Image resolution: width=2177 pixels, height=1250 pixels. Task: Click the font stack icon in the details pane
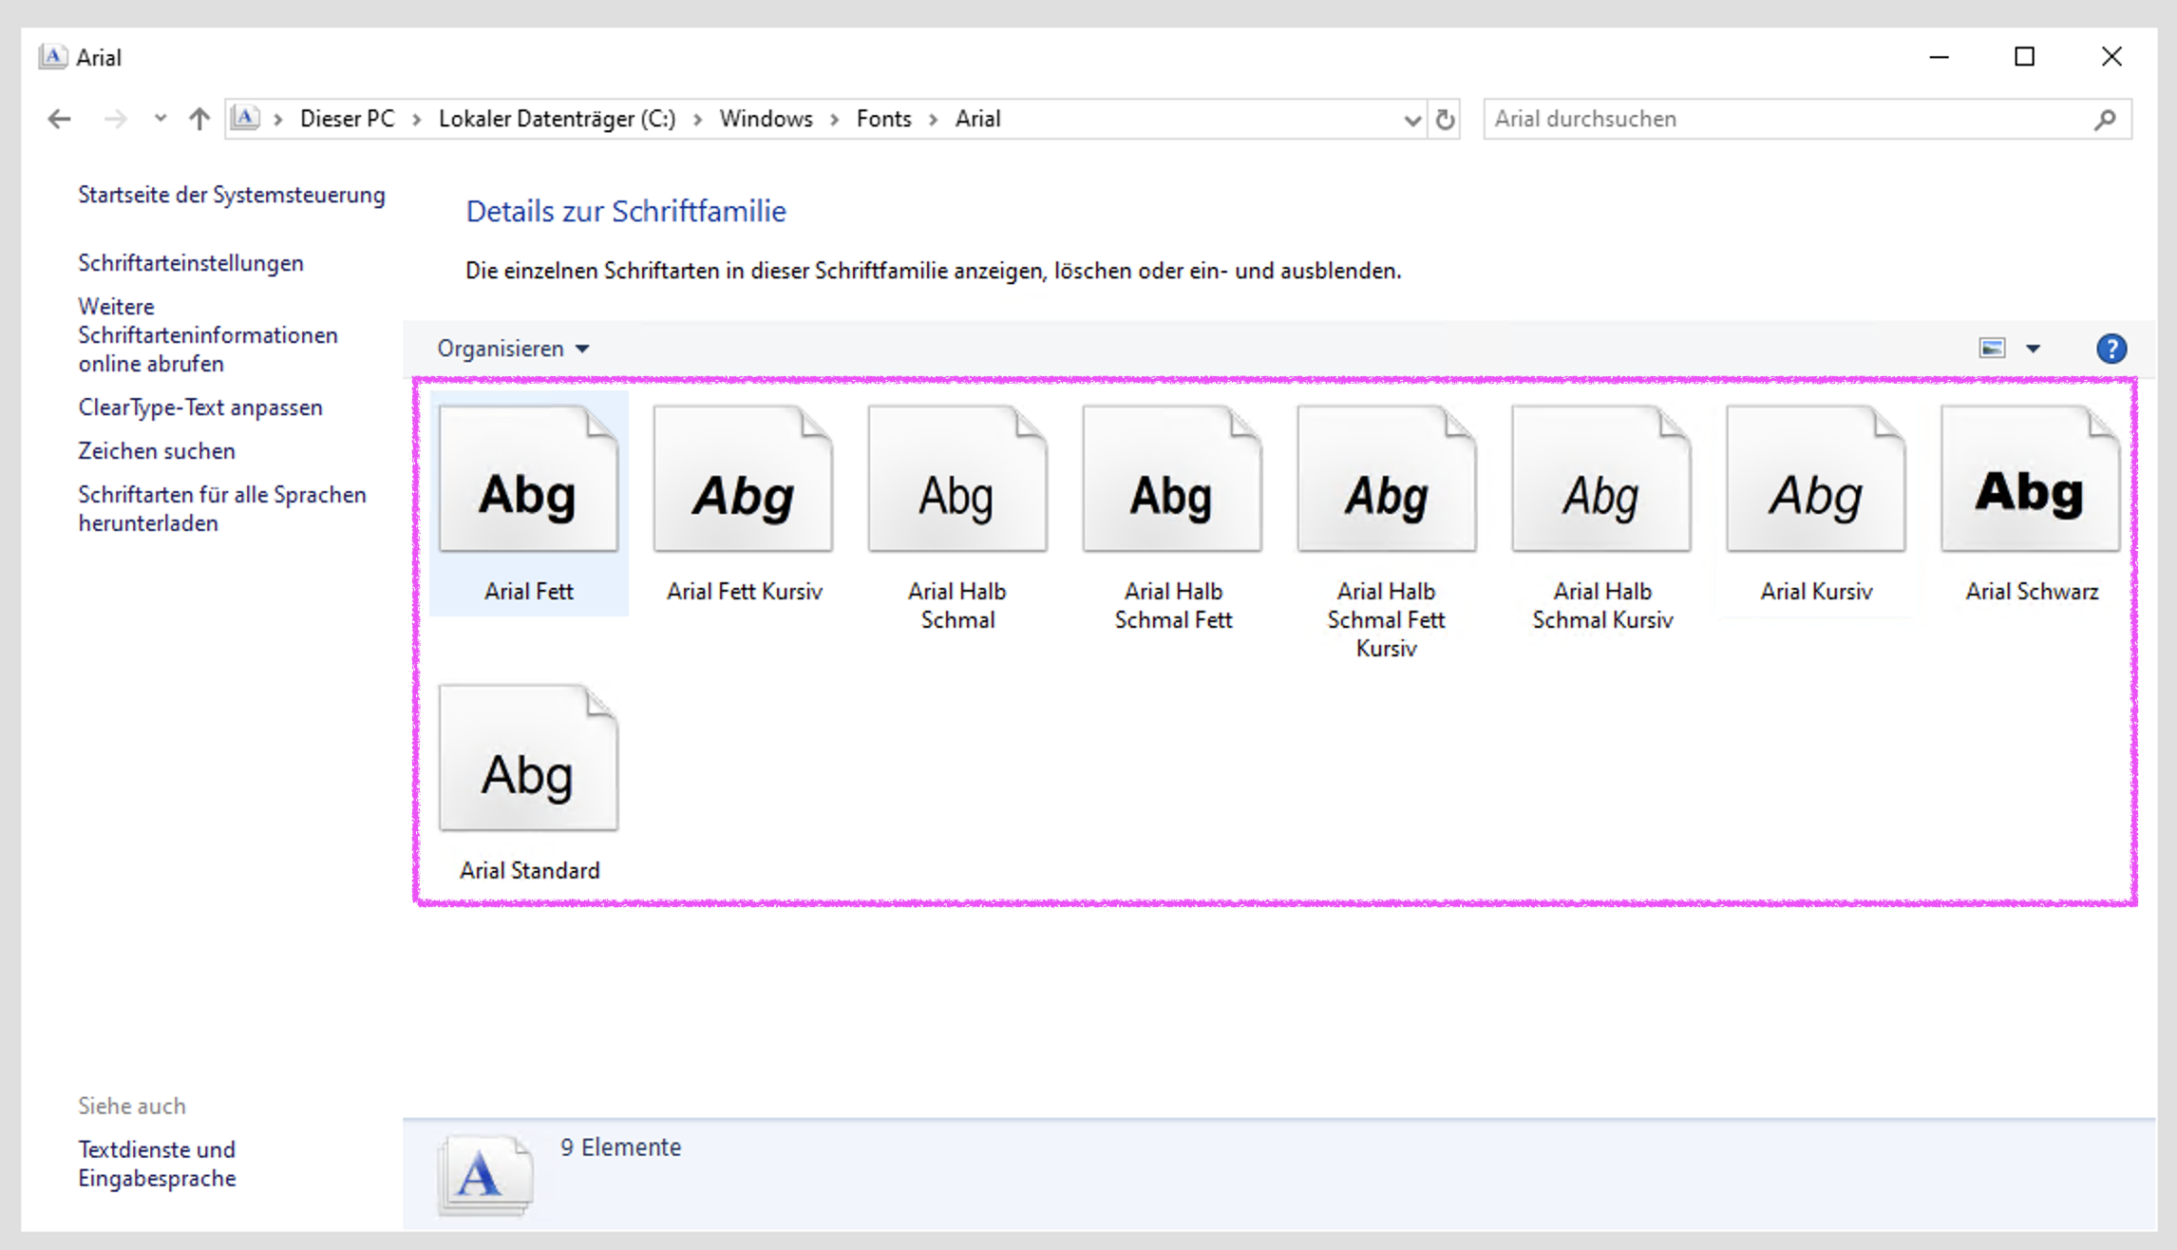[x=485, y=1175]
